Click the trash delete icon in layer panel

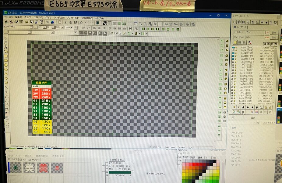[x=243, y=112]
